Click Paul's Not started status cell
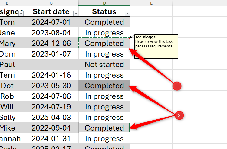 tap(104, 64)
